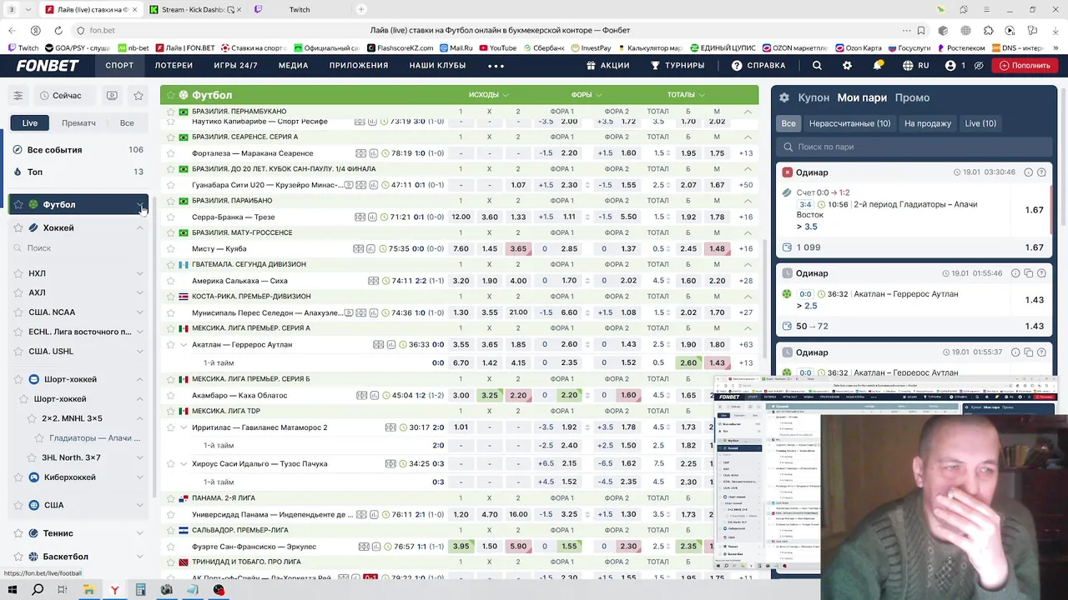Bookmark this page with address bar icon

[x=921, y=30]
